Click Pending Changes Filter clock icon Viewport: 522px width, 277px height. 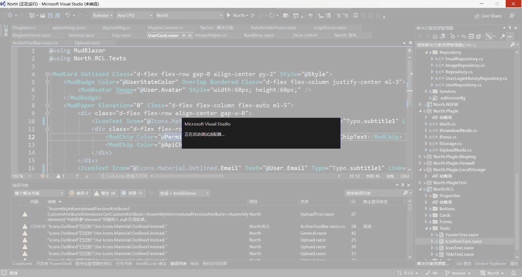click(452, 36)
